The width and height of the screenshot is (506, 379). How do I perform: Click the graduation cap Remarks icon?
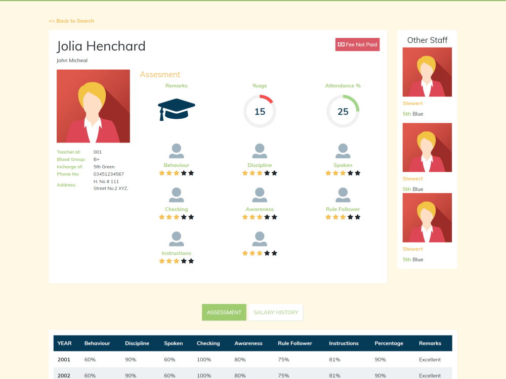click(176, 110)
